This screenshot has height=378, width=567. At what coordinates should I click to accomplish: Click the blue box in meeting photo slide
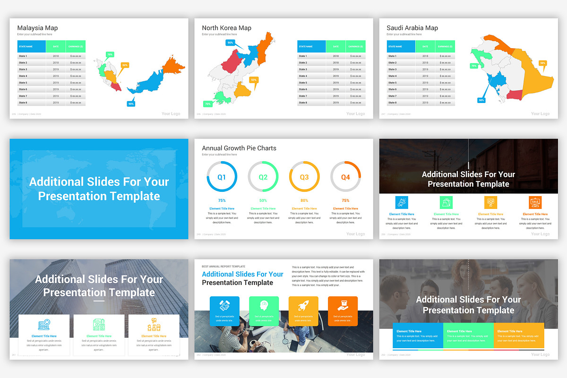click(418, 336)
